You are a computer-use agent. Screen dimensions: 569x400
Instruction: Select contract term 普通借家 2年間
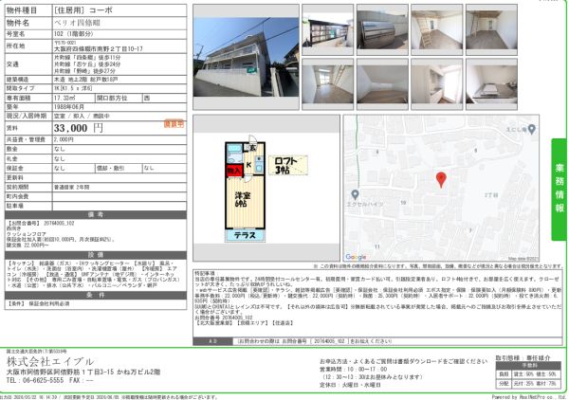point(71,188)
